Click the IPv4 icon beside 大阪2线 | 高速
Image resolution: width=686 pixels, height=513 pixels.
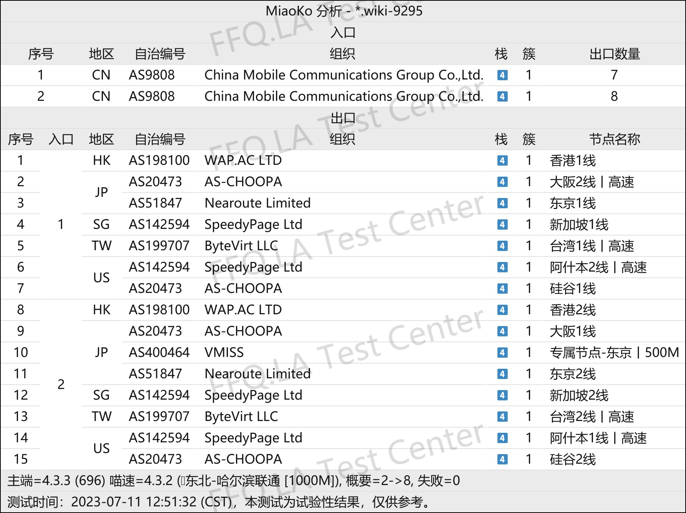point(502,182)
